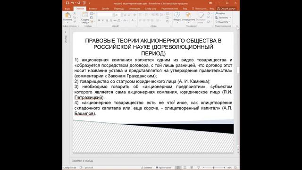This screenshot has width=302, height=170.
Task: Open shape outline pen icon
Action: coord(209,17)
